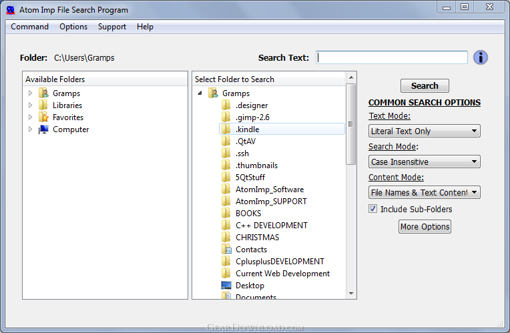The width and height of the screenshot is (510, 333).
Task: Open the Text Mode dropdown showing Literal Text Only
Action: tap(424, 131)
